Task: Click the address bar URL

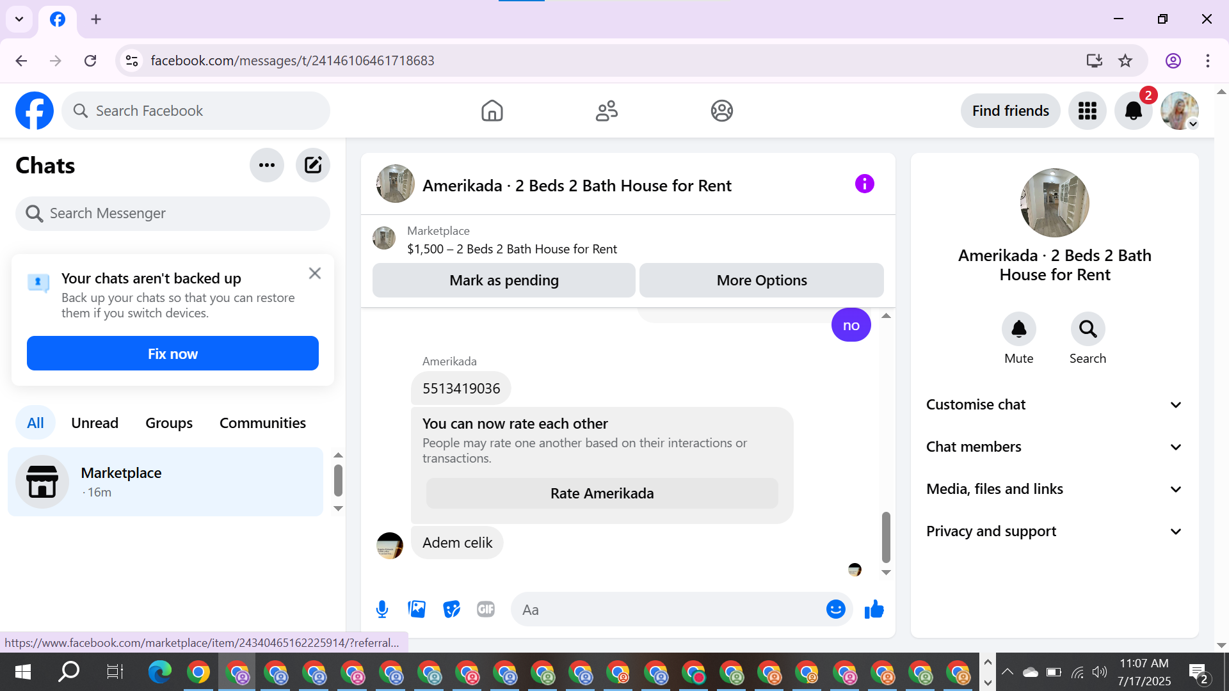Action: [293, 61]
